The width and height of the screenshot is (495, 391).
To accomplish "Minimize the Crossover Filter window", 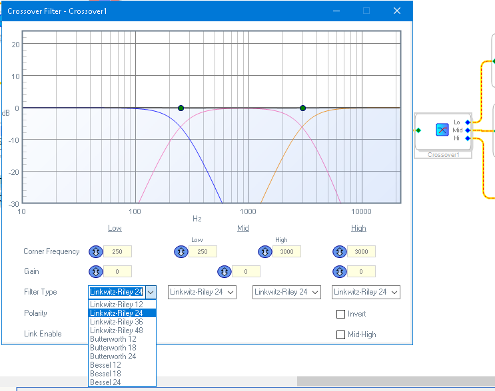I will pyautogui.click(x=336, y=11).
